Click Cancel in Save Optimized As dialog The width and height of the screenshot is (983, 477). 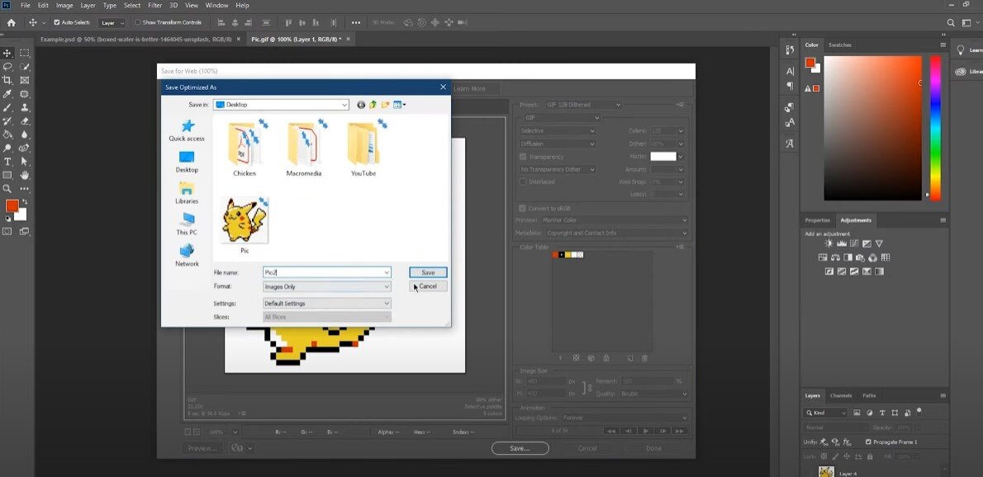click(428, 286)
